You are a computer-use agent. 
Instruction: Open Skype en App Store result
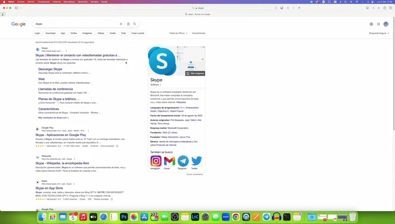pyautogui.click(x=49, y=188)
